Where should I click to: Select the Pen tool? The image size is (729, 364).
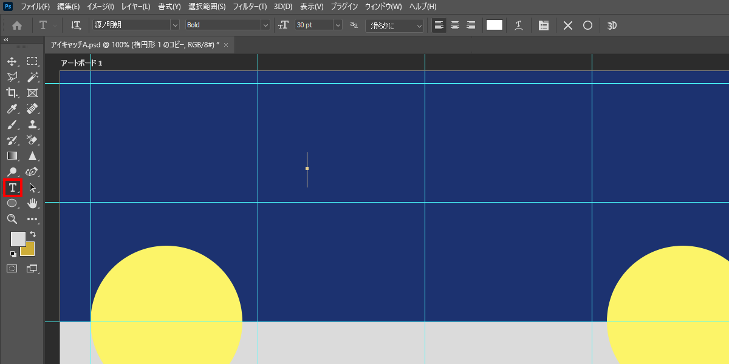tap(32, 172)
